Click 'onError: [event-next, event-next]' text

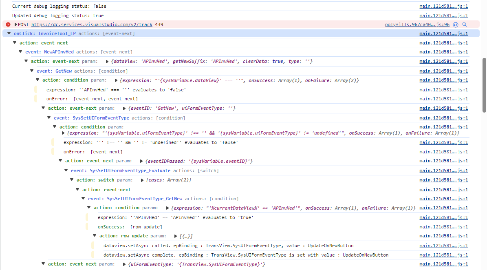pyautogui.click(x=92, y=99)
